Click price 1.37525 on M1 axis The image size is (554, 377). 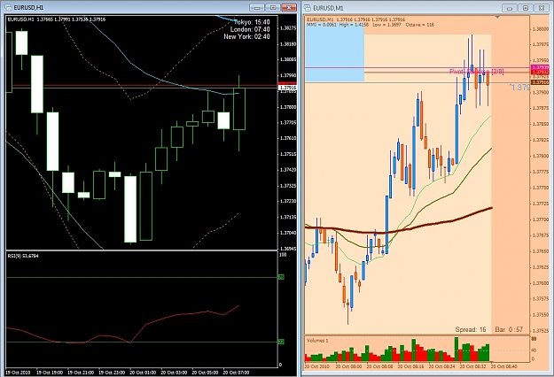tap(541, 330)
